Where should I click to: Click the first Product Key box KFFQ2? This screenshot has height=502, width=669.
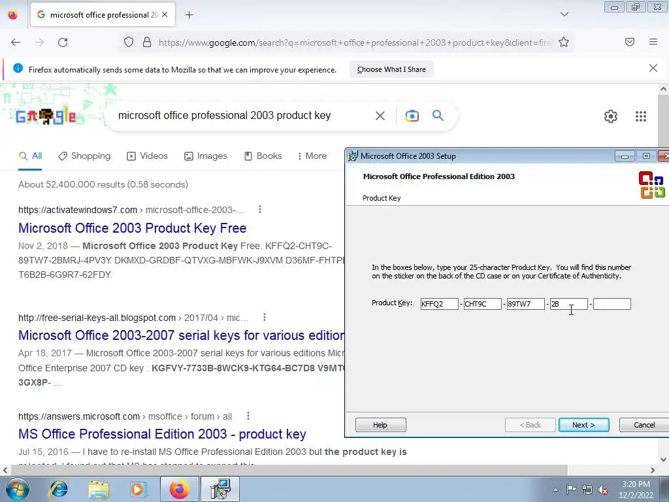439,304
